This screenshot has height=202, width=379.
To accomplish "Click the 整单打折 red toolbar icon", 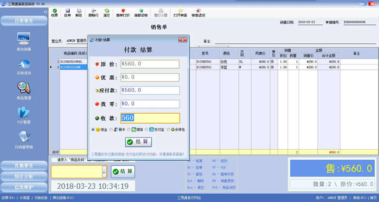I will click(123, 11).
